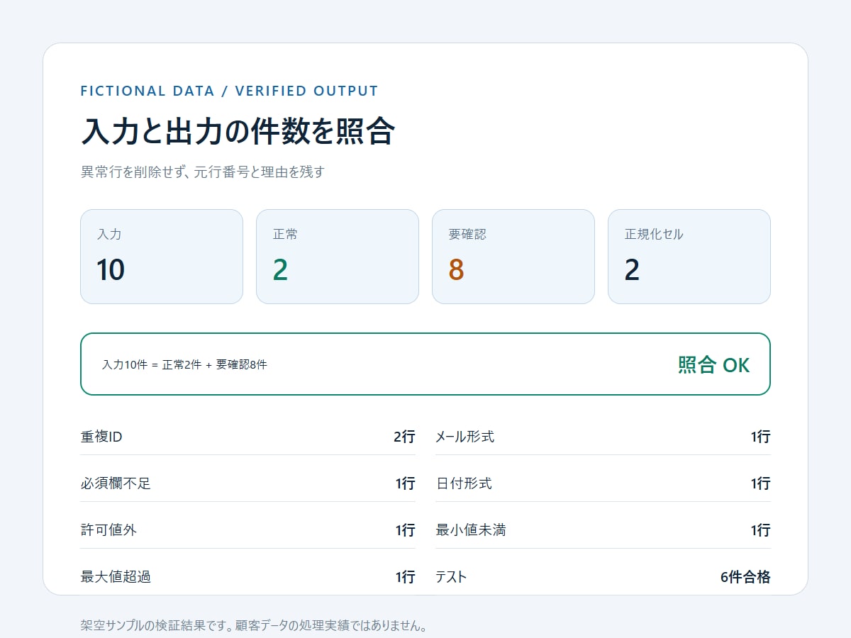Click the 許可値外 row label

pyautogui.click(x=109, y=530)
